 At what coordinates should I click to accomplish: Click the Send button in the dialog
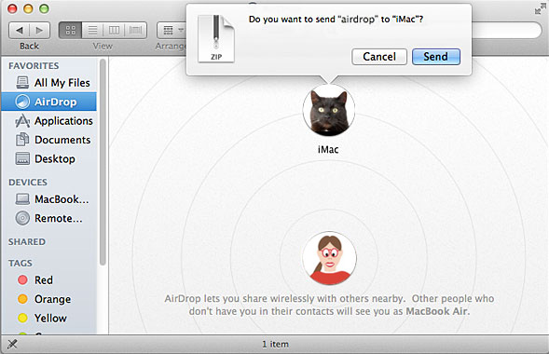pyautogui.click(x=436, y=57)
